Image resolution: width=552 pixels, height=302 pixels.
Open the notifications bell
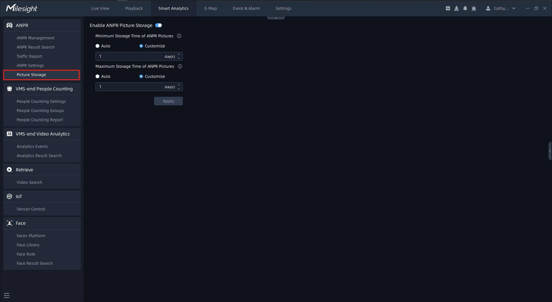coord(465,8)
